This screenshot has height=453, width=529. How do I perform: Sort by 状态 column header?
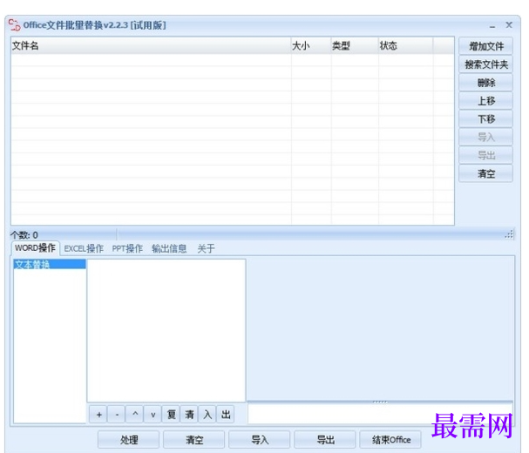405,45
